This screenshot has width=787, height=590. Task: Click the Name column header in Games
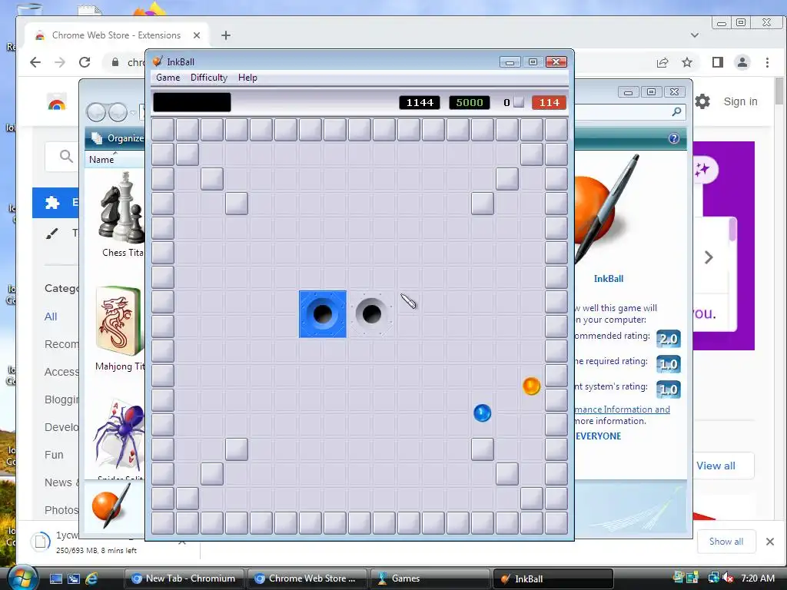[101, 160]
